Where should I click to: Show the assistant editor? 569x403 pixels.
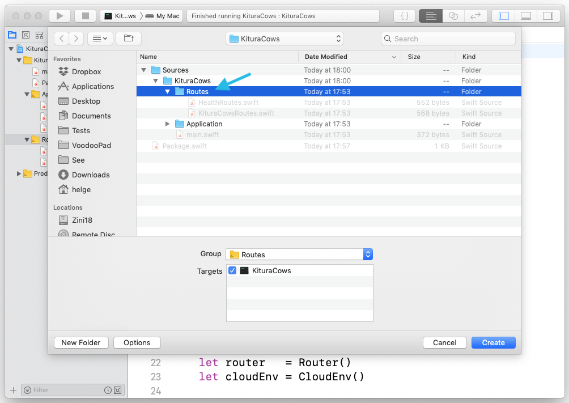coord(453,16)
